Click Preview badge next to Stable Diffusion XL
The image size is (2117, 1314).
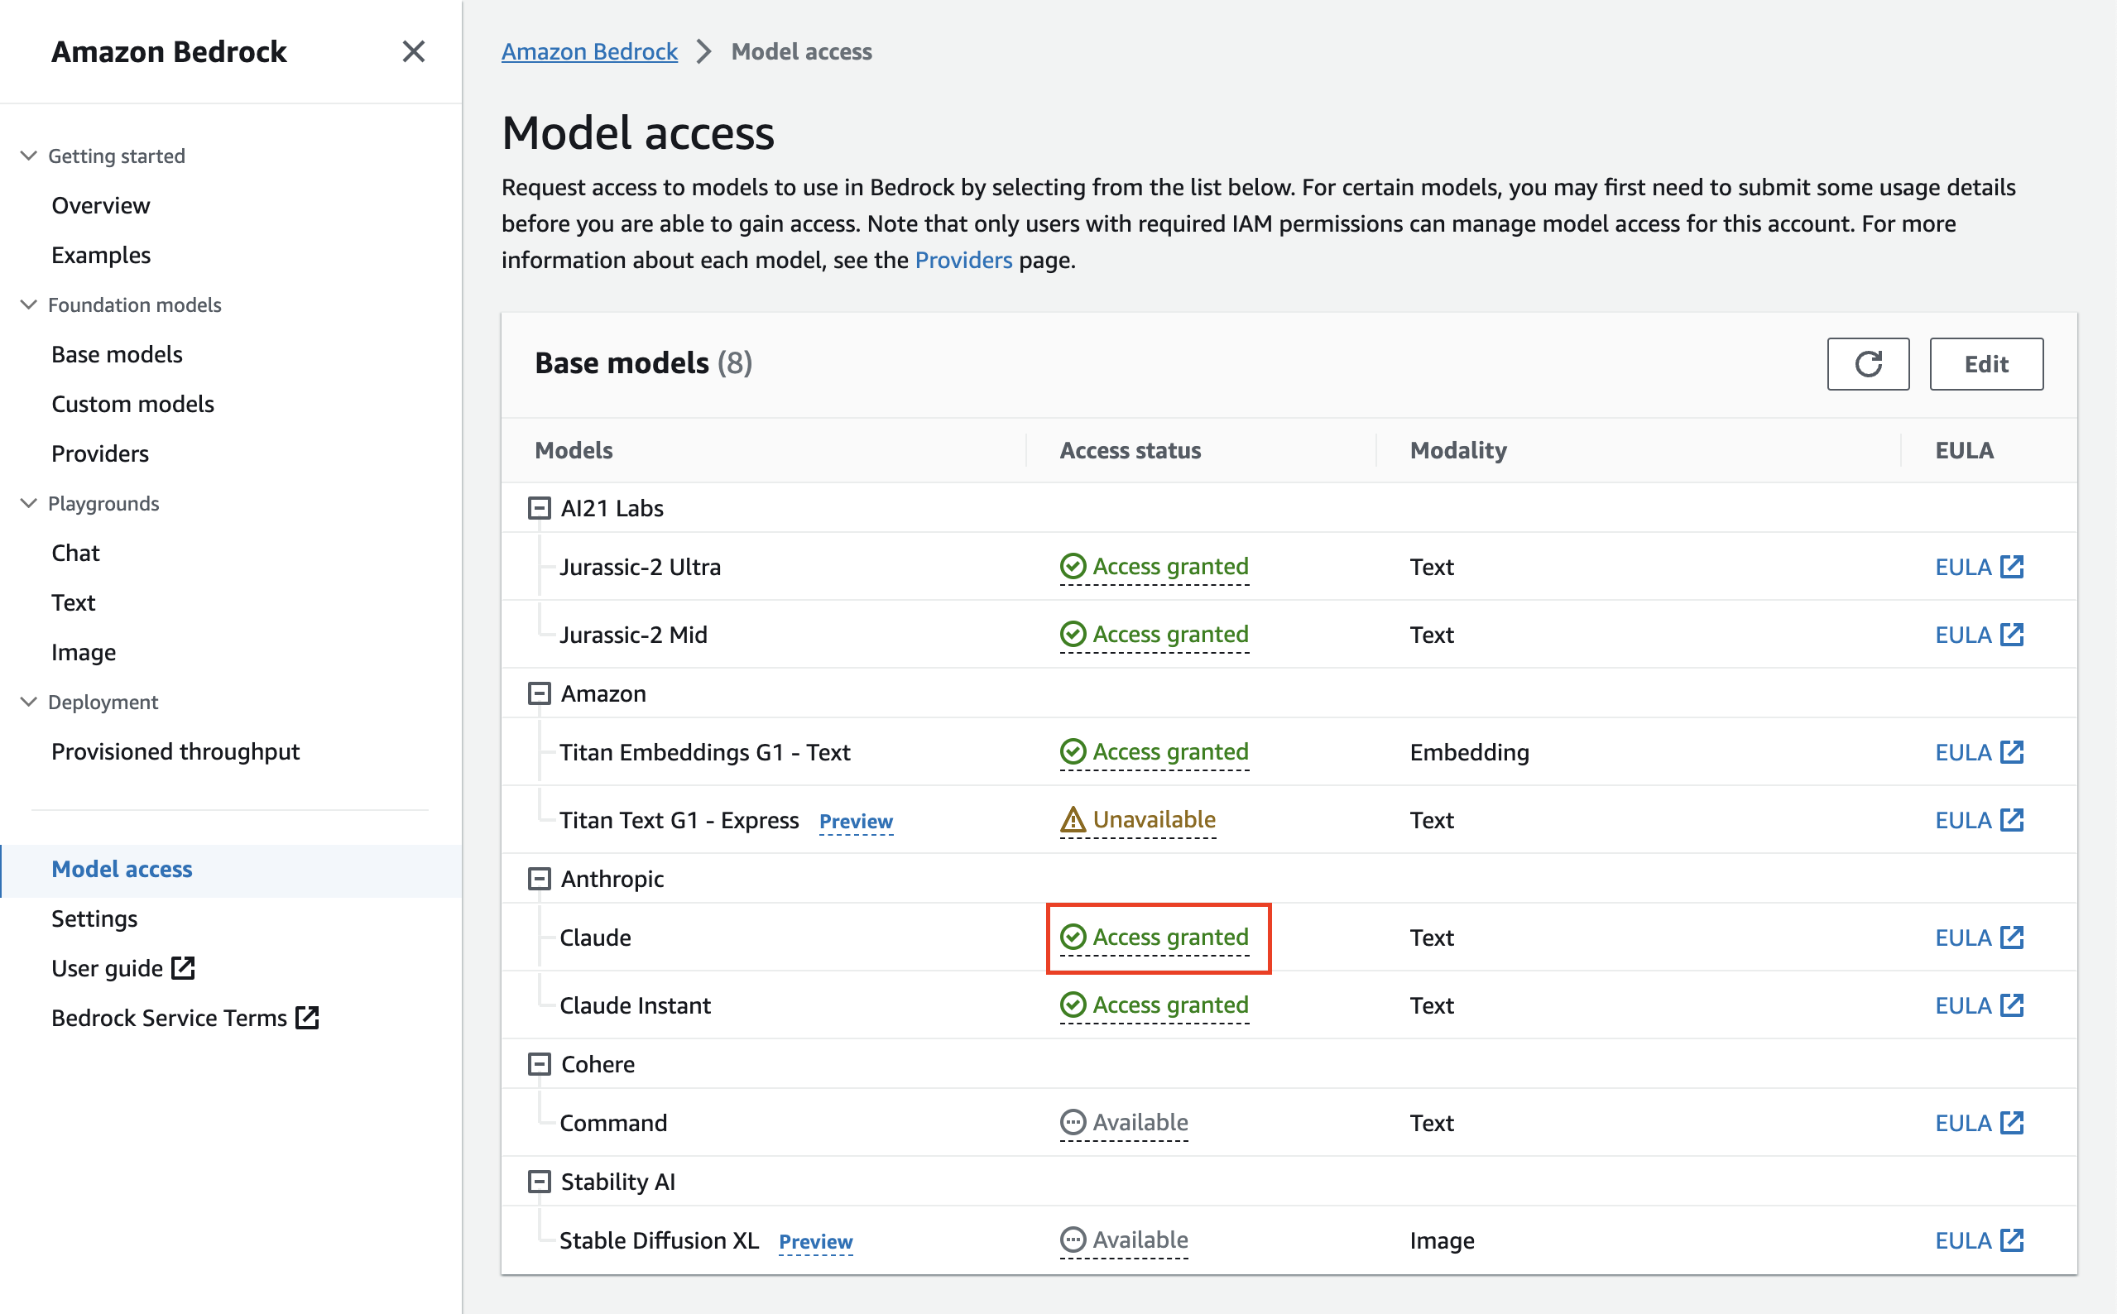pos(815,1241)
